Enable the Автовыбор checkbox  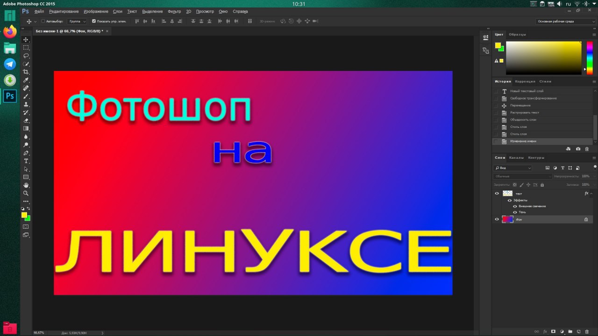(43, 21)
